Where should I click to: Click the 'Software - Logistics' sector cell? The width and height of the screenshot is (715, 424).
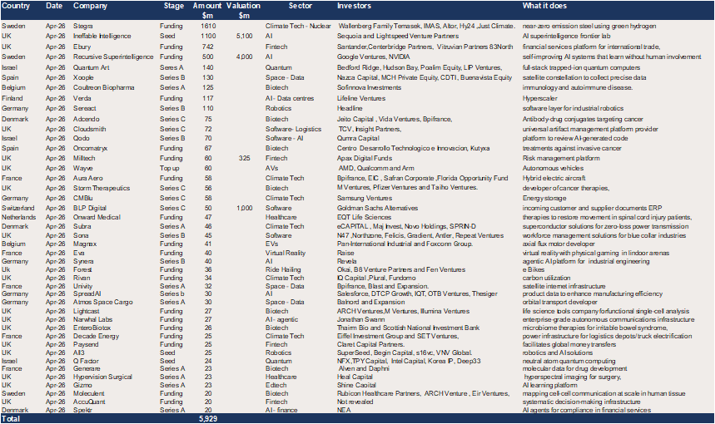293,129
